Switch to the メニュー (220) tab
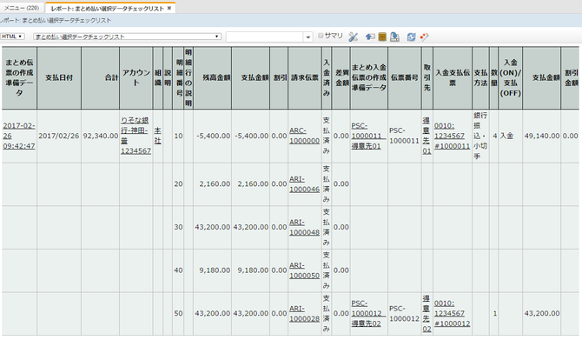582x340 pixels. (22, 8)
